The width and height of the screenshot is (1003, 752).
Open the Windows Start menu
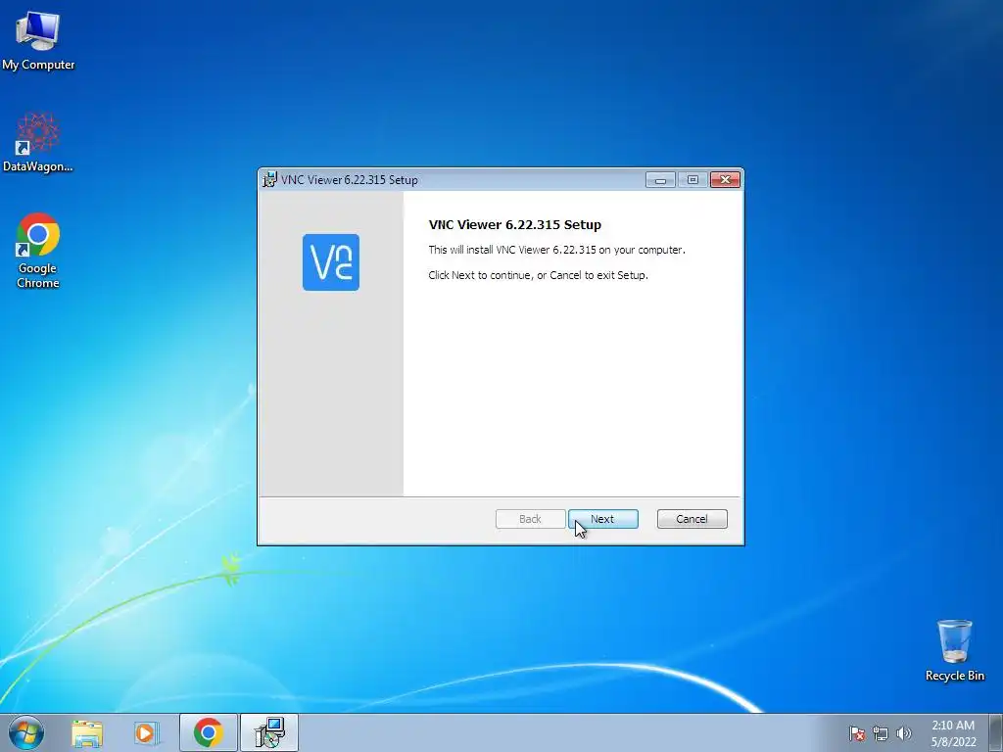click(x=26, y=732)
